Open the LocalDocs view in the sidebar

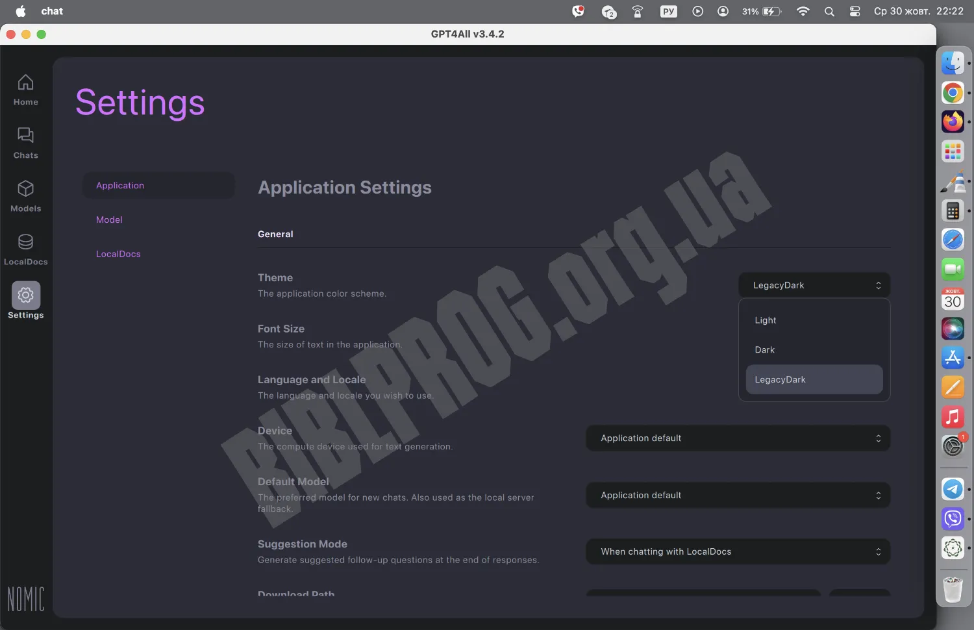(25, 249)
